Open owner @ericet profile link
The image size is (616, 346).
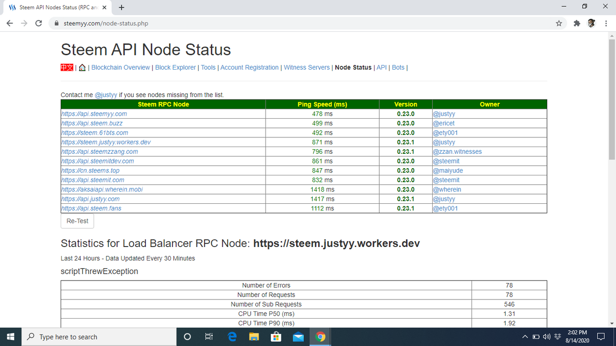[x=444, y=123]
